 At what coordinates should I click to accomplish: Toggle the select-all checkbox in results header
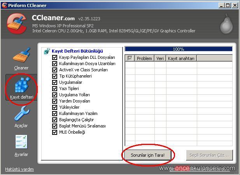click(x=130, y=58)
